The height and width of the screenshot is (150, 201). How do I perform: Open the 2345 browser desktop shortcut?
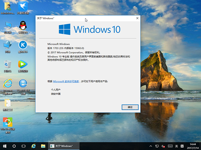22,84
